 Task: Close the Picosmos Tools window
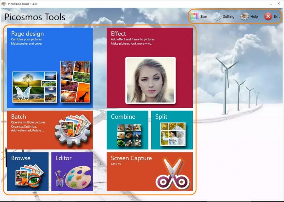click(x=279, y=4)
